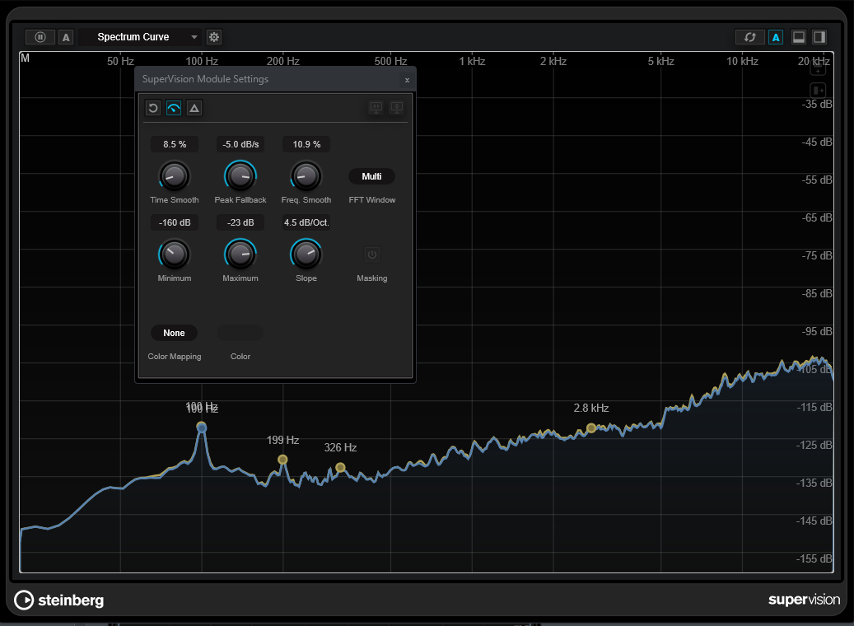Toggle the highlighted blue 'A' button at top right

pyautogui.click(x=776, y=37)
